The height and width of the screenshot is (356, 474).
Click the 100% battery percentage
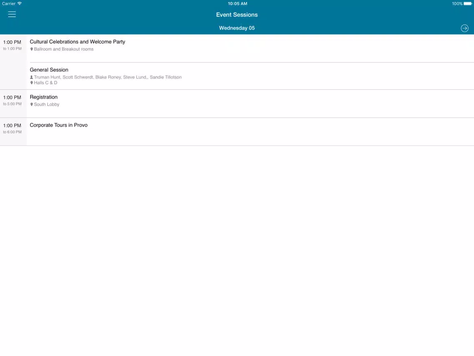(x=457, y=4)
